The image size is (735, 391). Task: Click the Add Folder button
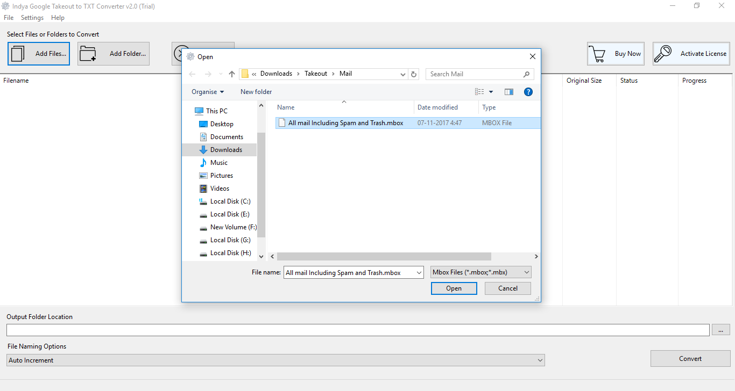click(x=113, y=54)
